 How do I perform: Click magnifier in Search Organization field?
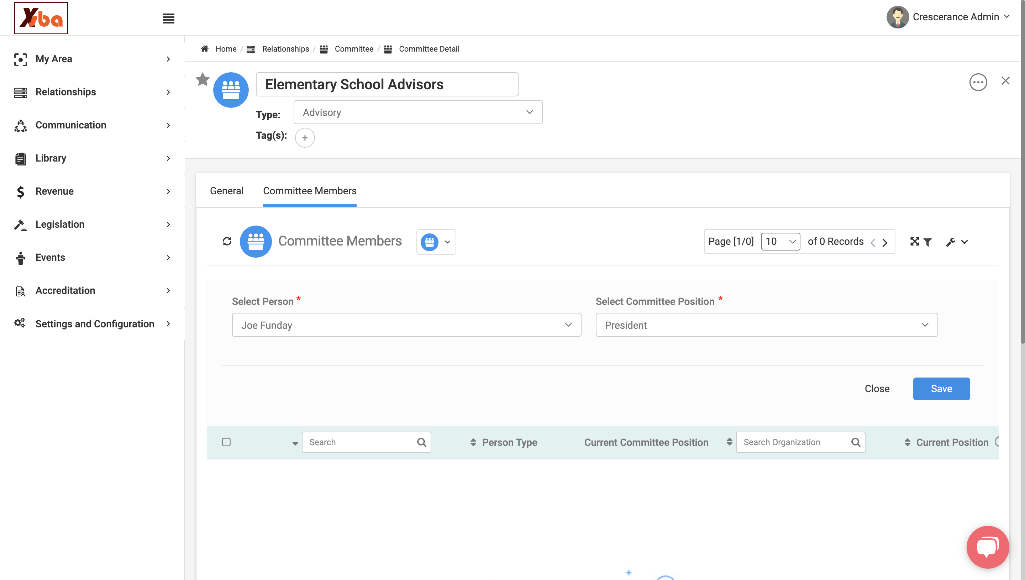[855, 442]
